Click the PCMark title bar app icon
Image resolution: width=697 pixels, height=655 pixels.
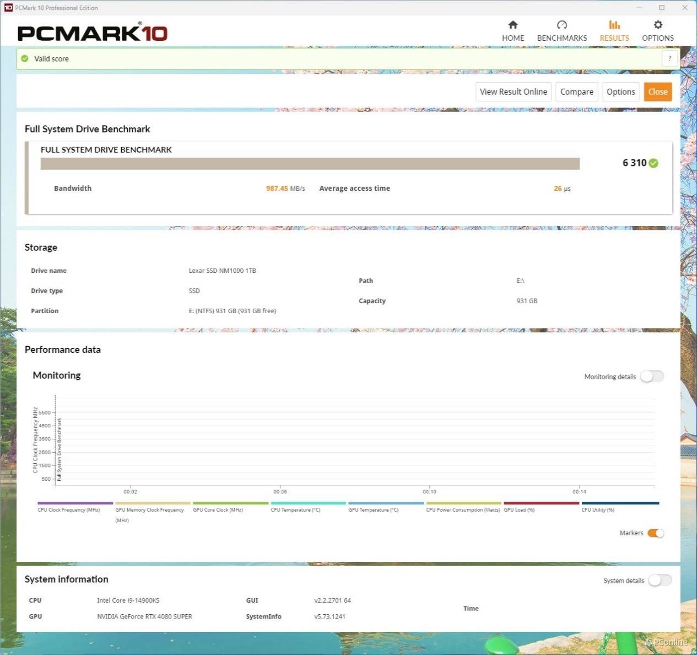coord(8,8)
